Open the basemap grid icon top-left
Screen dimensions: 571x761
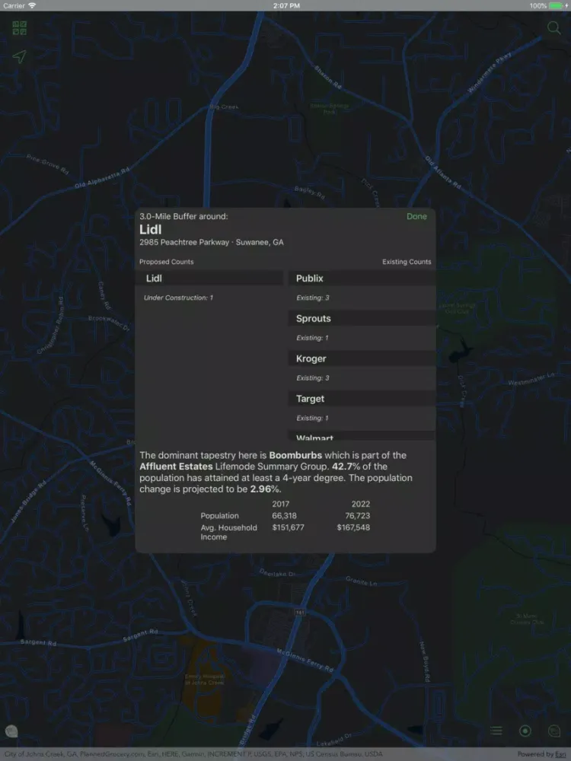(x=20, y=27)
